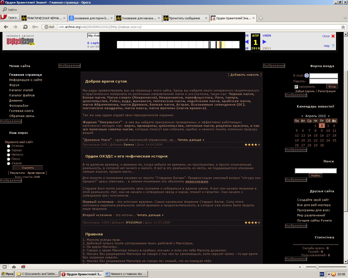348x278 pixels.
Task: Click the web.archive.org address field
Action: pos(198,27)
